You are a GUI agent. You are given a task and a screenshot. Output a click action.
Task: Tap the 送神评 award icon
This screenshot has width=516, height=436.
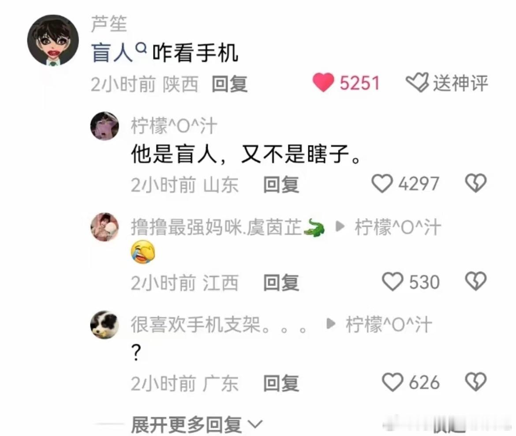click(x=417, y=83)
